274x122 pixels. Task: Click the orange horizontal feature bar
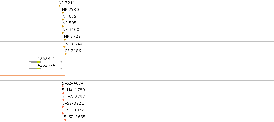click(33, 76)
